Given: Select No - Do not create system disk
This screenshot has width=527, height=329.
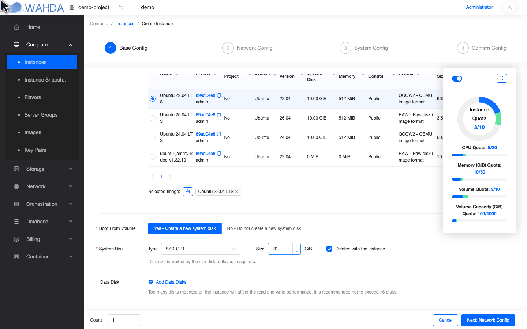Looking at the screenshot, I should [x=264, y=228].
